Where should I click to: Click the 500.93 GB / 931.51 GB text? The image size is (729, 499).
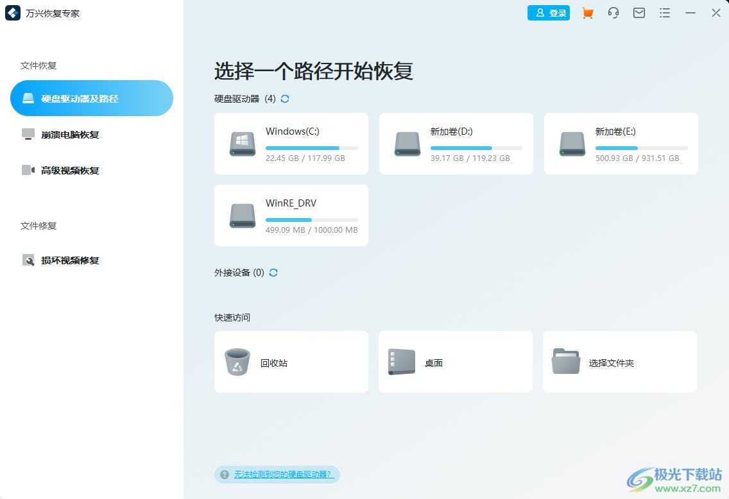click(637, 158)
